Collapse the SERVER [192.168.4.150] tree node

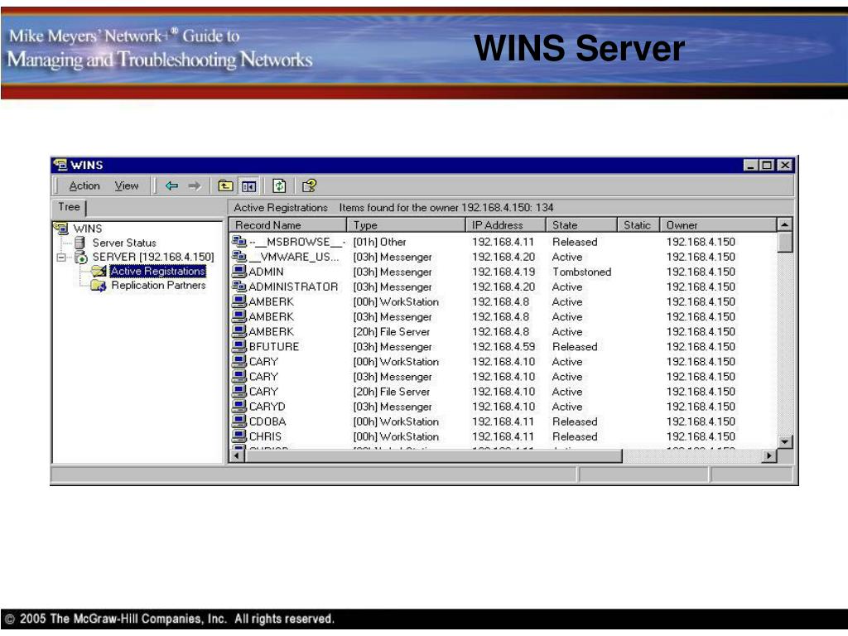[x=61, y=258]
